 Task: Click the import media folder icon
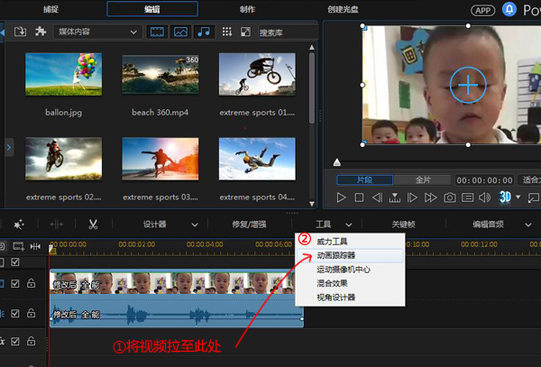coord(20,32)
